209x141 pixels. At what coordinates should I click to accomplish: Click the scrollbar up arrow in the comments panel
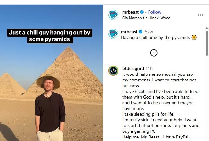click(x=207, y=28)
